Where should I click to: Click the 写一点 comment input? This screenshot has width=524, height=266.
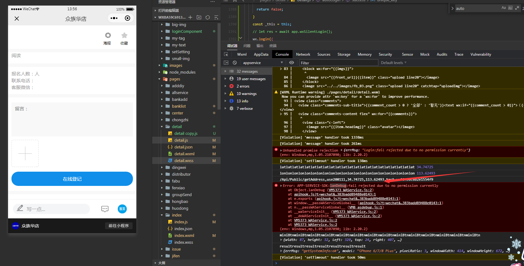click(x=51, y=209)
